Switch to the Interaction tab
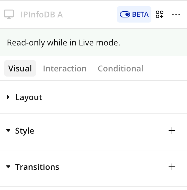187x190 pixels. (x=65, y=69)
